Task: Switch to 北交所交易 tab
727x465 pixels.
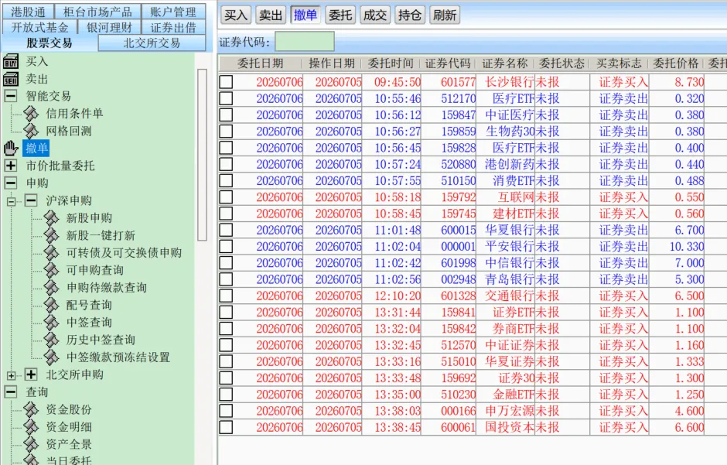Action: (x=152, y=43)
